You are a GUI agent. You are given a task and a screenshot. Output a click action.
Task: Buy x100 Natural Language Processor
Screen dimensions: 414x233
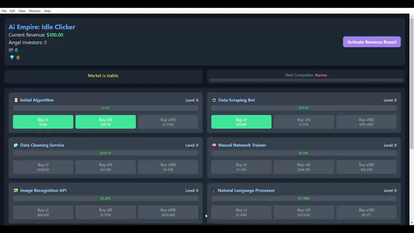click(x=366, y=212)
